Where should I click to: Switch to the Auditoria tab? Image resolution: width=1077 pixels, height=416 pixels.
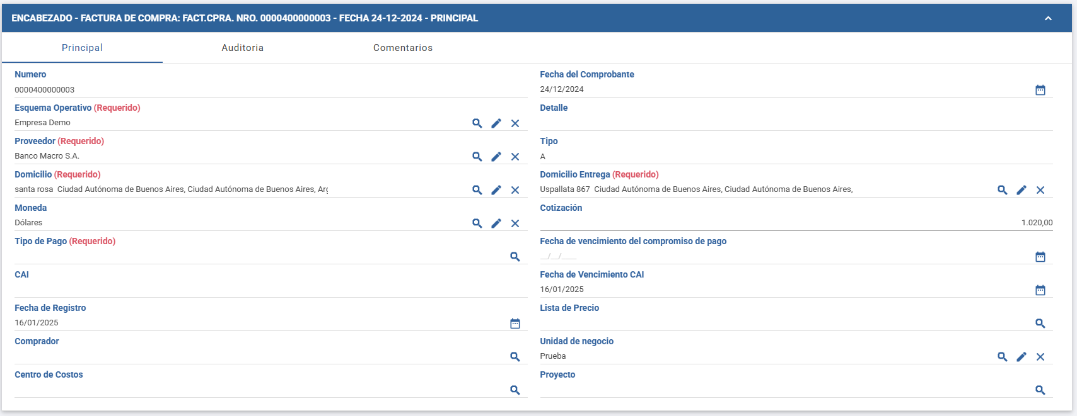click(x=243, y=48)
